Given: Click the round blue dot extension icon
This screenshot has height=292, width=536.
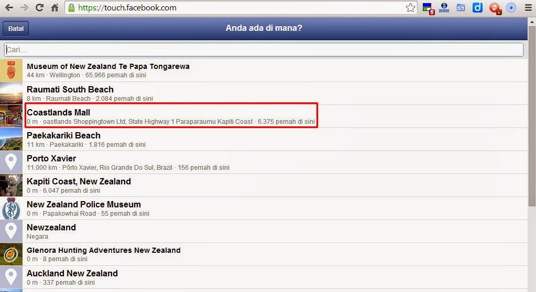Looking at the screenshot, I should click(511, 7).
